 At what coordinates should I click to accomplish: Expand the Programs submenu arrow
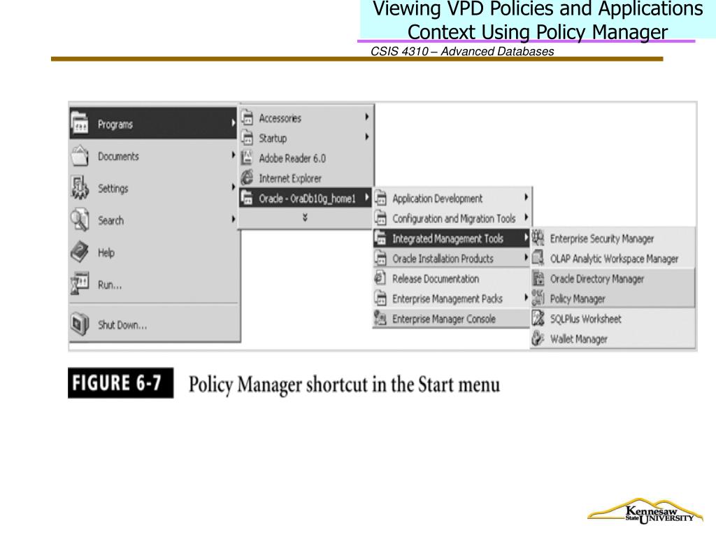[x=233, y=123]
